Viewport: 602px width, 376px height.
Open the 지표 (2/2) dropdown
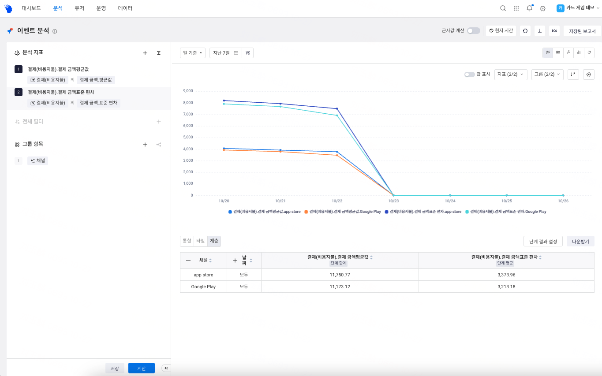click(511, 74)
